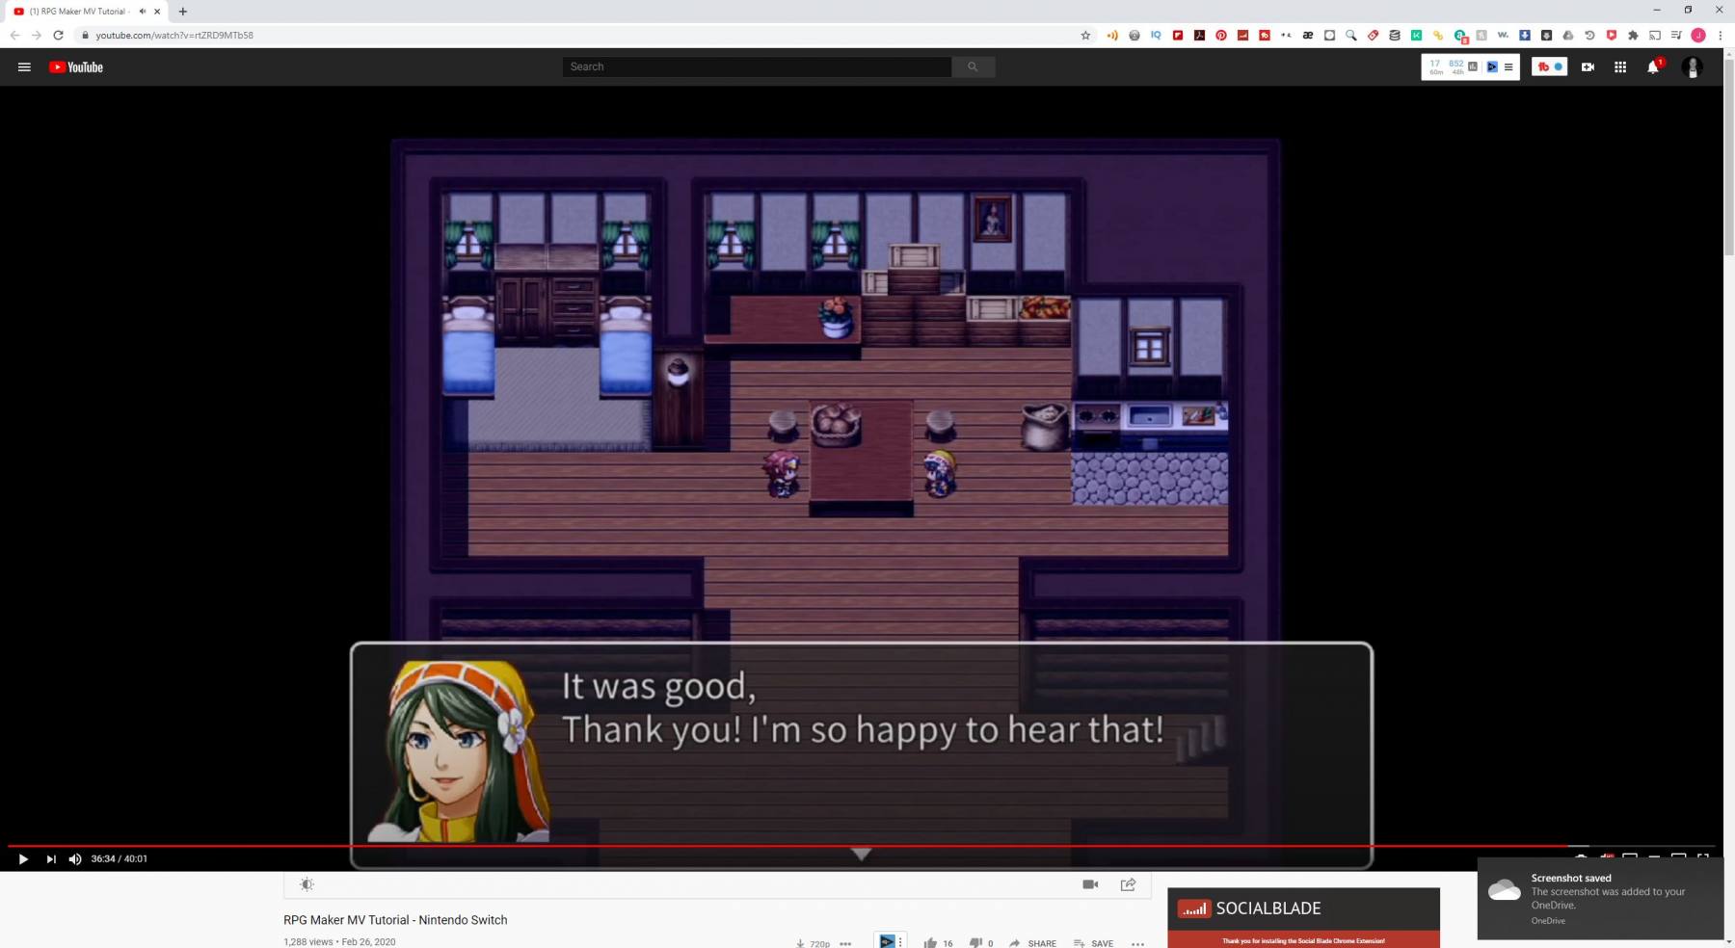Skip to next video
Viewport: 1735px width, 948px height.
pyautogui.click(x=50, y=859)
